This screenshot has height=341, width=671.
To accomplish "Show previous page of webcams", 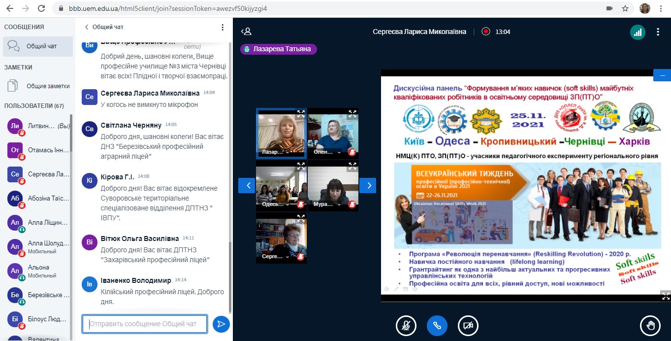I will click(x=247, y=185).
